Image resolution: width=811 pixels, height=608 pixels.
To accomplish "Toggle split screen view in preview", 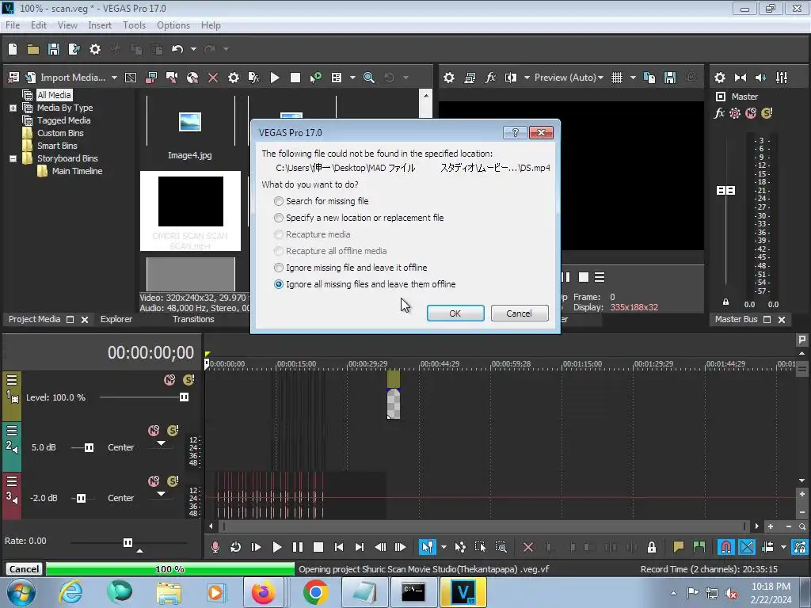I will (x=511, y=78).
